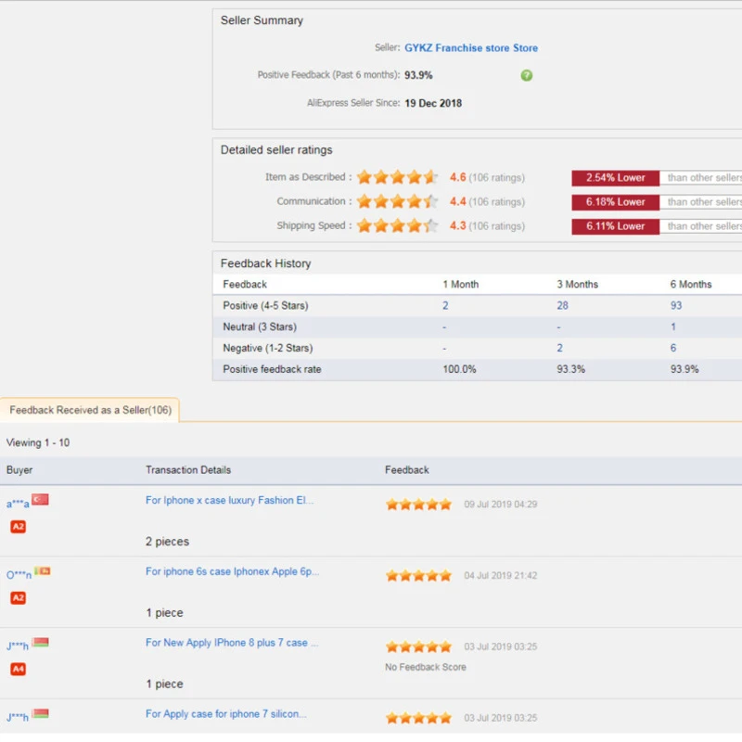Viewport: 742px width, 742px height.
Task: Click the 6.11% Lower comparison badge
Action: tap(615, 226)
